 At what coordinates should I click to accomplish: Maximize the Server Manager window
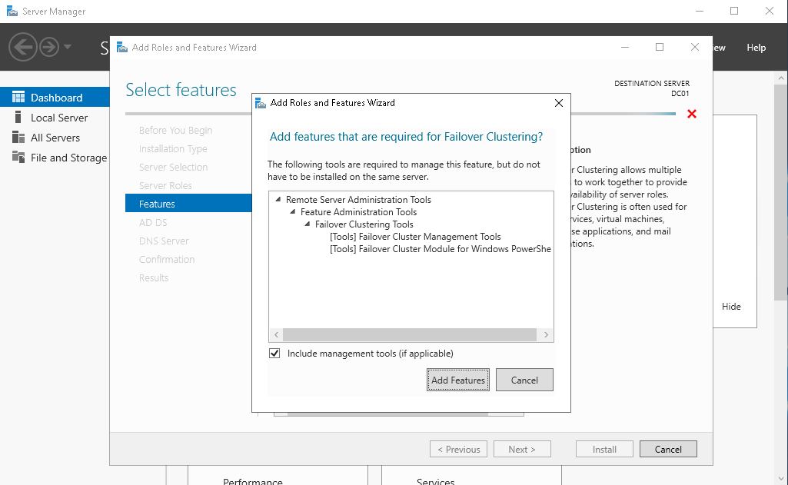tap(734, 11)
